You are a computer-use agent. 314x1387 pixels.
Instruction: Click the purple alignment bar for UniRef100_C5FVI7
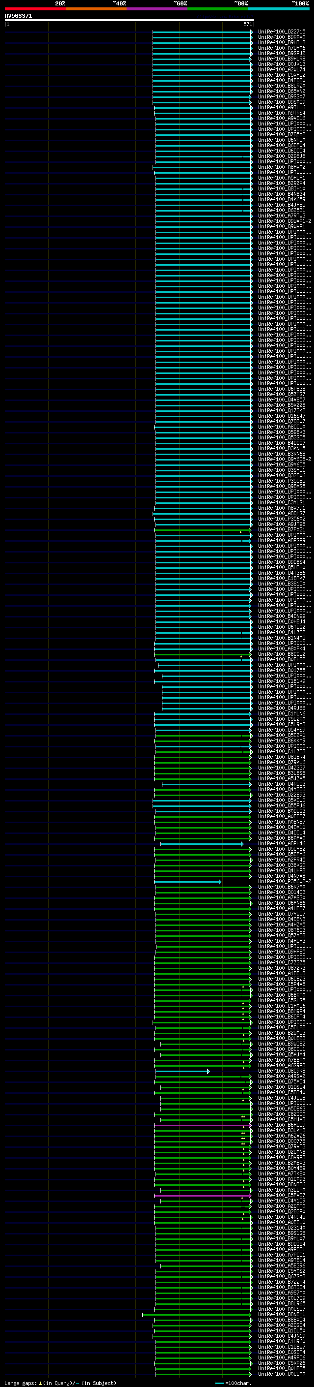(202, 1195)
